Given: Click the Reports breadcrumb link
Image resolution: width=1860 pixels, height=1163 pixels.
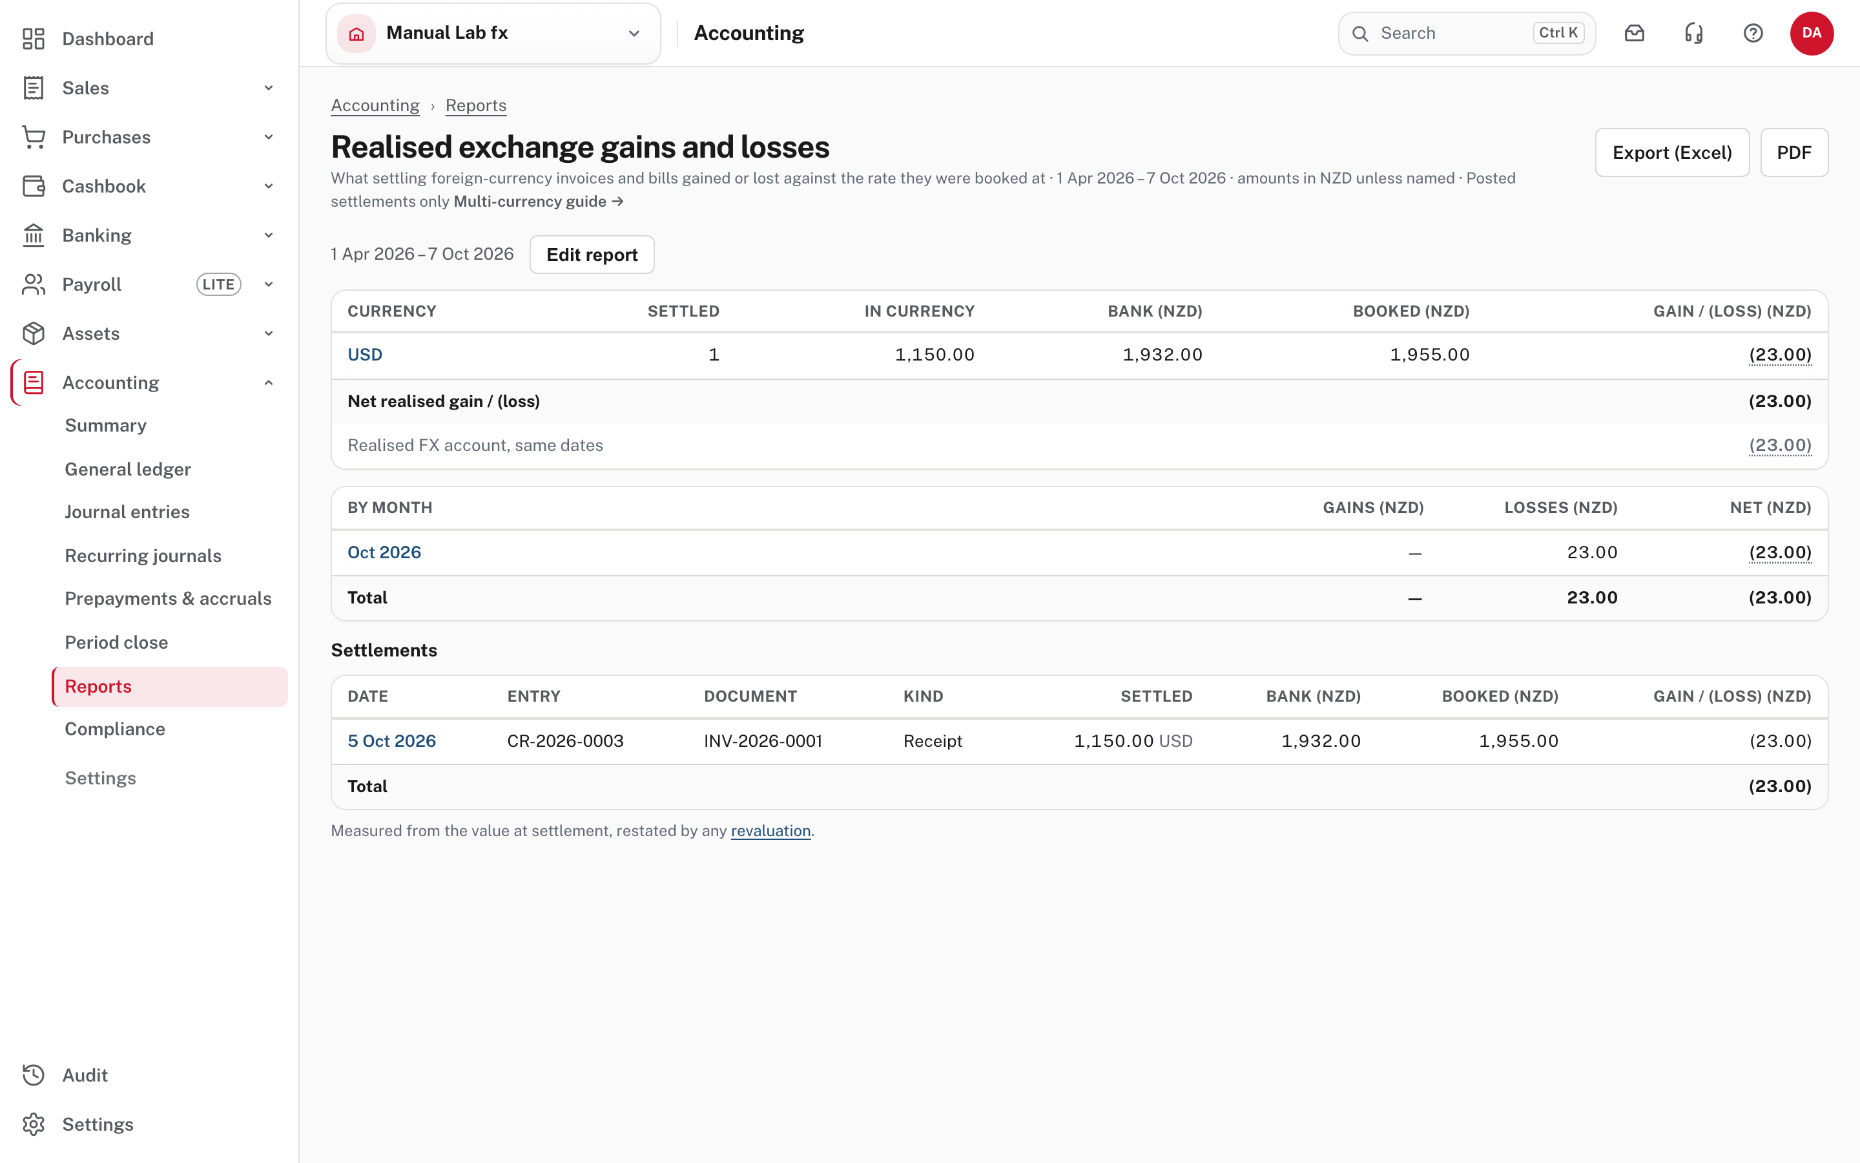Looking at the screenshot, I should click(476, 105).
